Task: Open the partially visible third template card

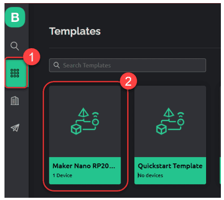Action: click(x=220, y=135)
